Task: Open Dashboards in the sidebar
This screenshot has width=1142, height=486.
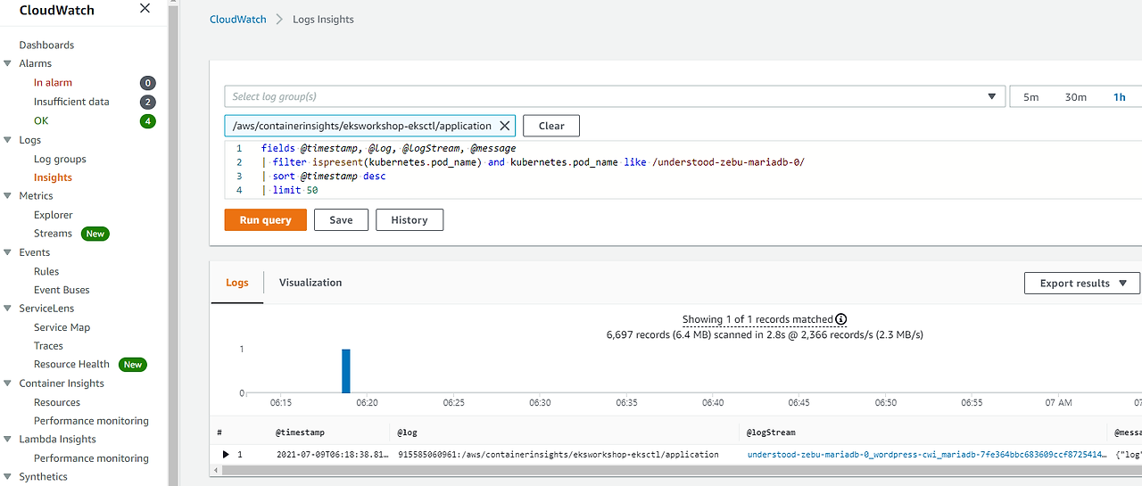Action: pos(46,45)
